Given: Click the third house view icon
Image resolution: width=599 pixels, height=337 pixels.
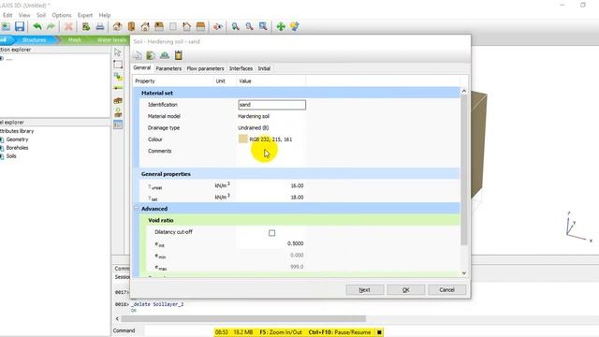Looking at the screenshot, I should tap(145, 26).
